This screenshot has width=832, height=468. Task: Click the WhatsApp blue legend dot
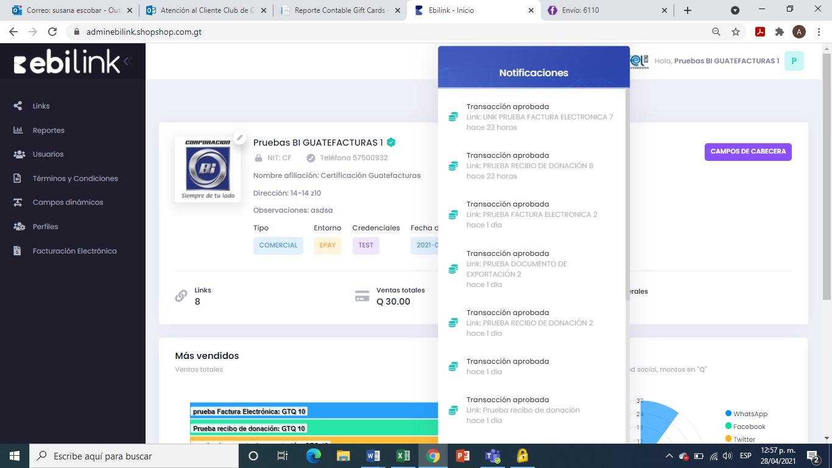(x=728, y=414)
